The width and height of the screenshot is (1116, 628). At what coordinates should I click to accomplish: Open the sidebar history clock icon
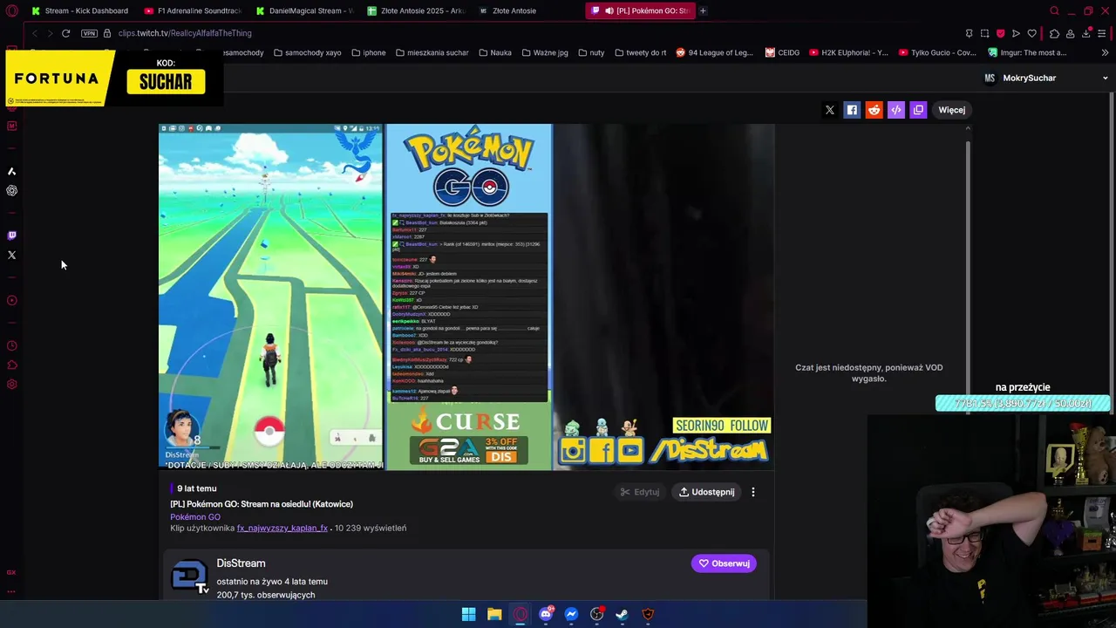click(12, 345)
